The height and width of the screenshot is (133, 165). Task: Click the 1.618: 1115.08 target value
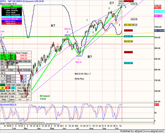click(24, 70)
